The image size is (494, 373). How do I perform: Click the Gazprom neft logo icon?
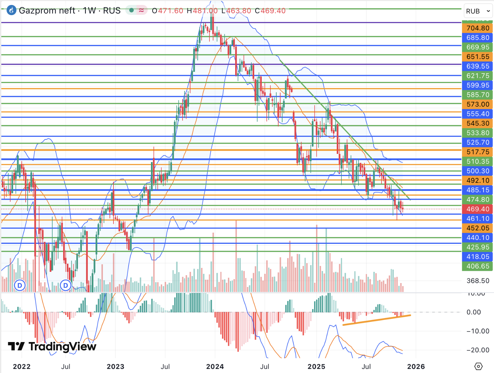12,10
